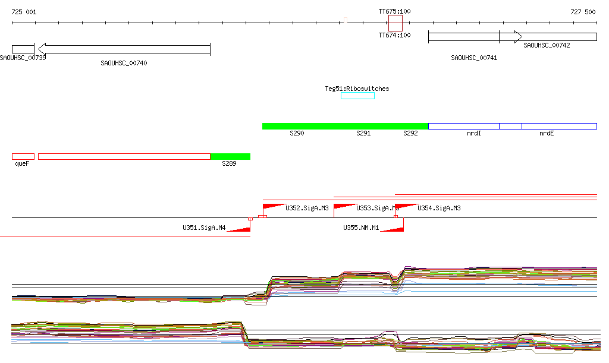Click the nrdE text label
609x363 pixels.
point(547,134)
